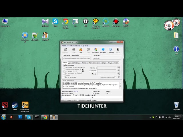
Task: Toggle Все печатаемые checkbox
Action: coord(64,77)
